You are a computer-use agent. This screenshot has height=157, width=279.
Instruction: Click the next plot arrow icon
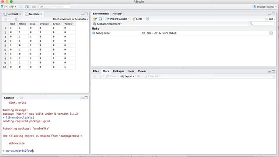coord(101,76)
